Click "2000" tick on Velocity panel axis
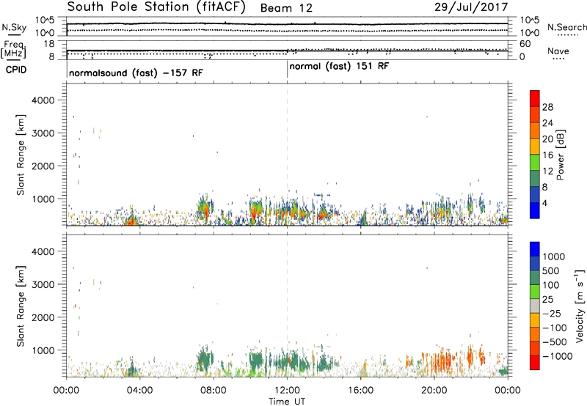The image size is (587, 406). pos(43,317)
